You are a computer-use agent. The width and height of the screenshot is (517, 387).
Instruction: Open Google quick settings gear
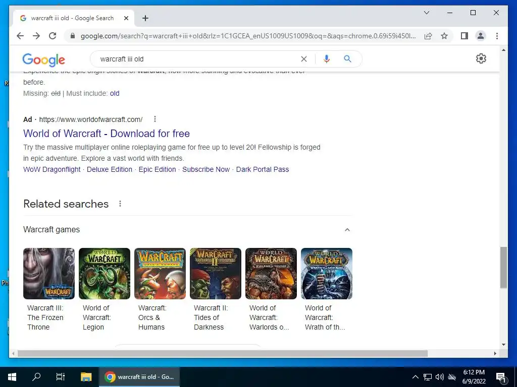pyautogui.click(x=481, y=58)
